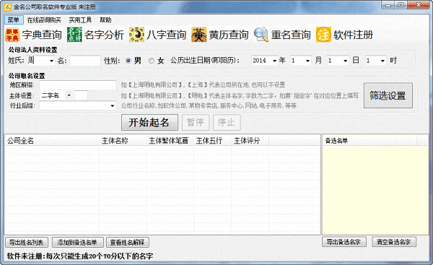
Task: Click the 清空备选名字 button
Action: click(x=394, y=242)
